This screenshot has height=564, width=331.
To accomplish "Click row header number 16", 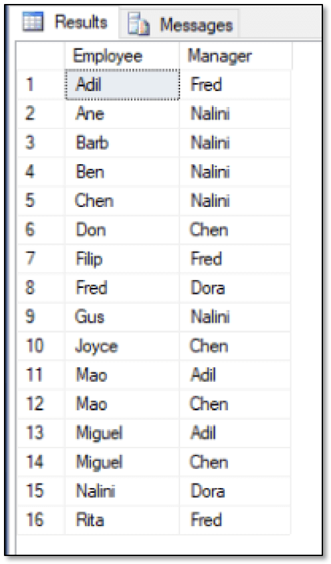I will coord(41,520).
